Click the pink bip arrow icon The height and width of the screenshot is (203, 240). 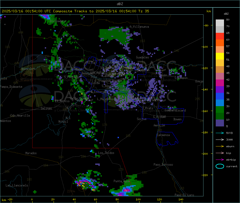click(220, 153)
